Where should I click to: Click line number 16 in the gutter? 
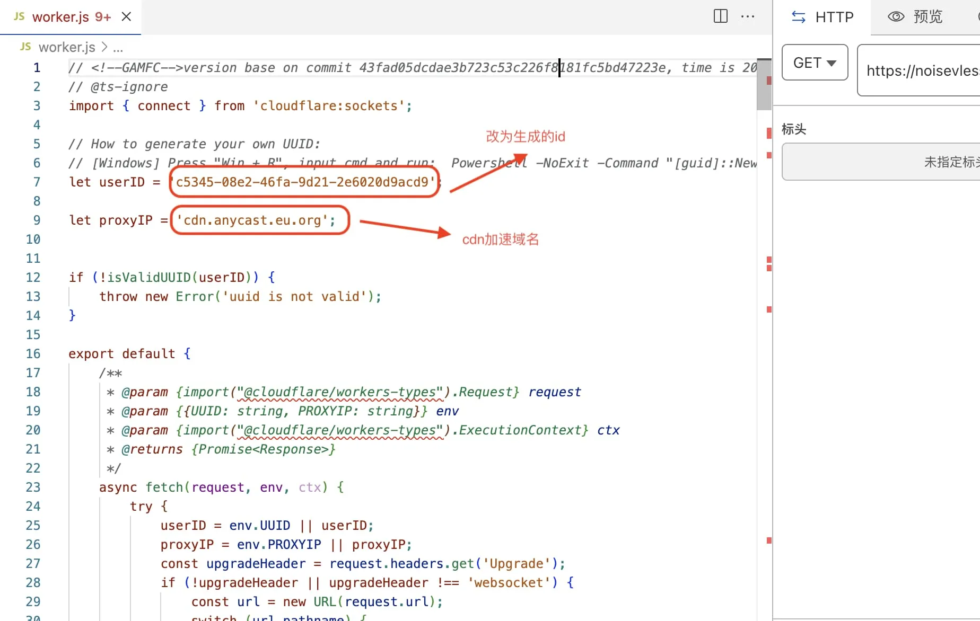pyautogui.click(x=33, y=354)
